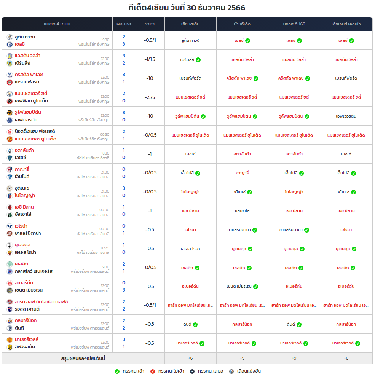This screenshot has height=376, width=375.
Task: Select the เอเอส โรม่า club crest
Action: (10, 252)
